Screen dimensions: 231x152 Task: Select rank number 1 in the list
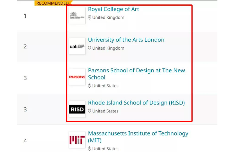25,16
